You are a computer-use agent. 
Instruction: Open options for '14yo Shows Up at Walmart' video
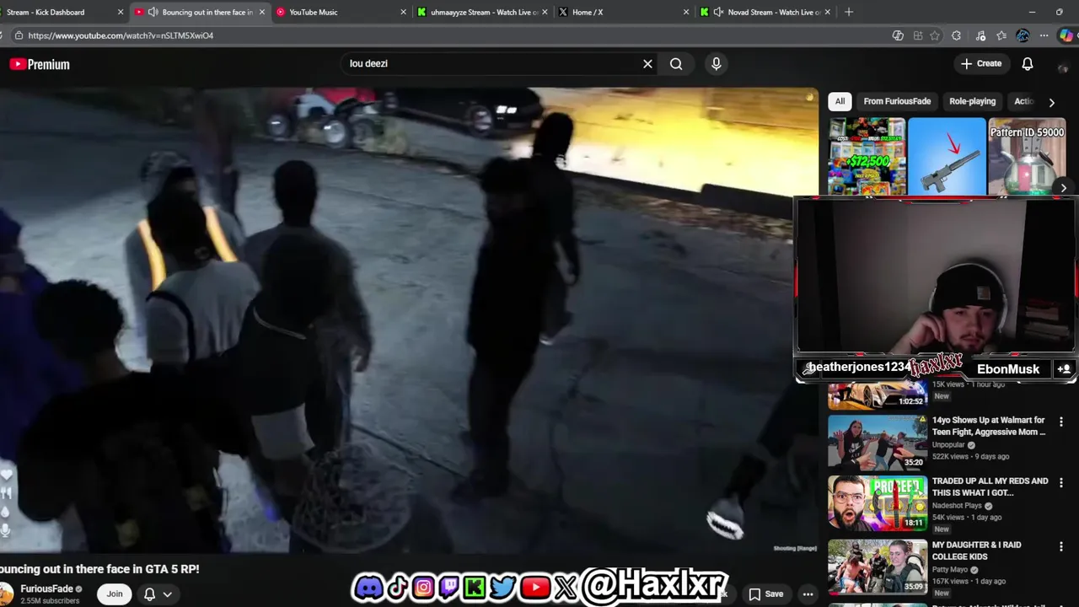(1061, 422)
